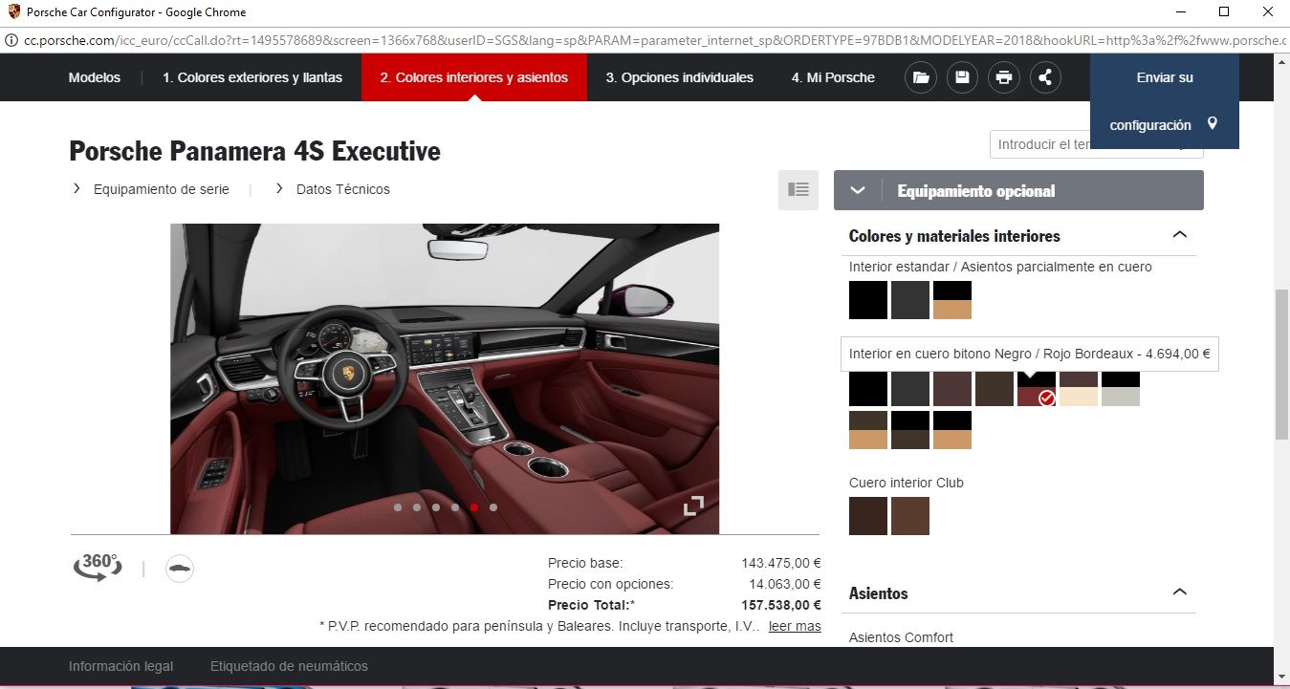
Task: Click Precio con opciones value 14.063,00 €
Action: click(785, 584)
